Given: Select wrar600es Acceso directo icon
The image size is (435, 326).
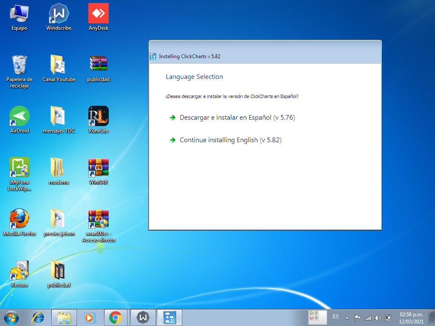Looking at the screenshot, I should pyautogui.click(x=99, y=226).
